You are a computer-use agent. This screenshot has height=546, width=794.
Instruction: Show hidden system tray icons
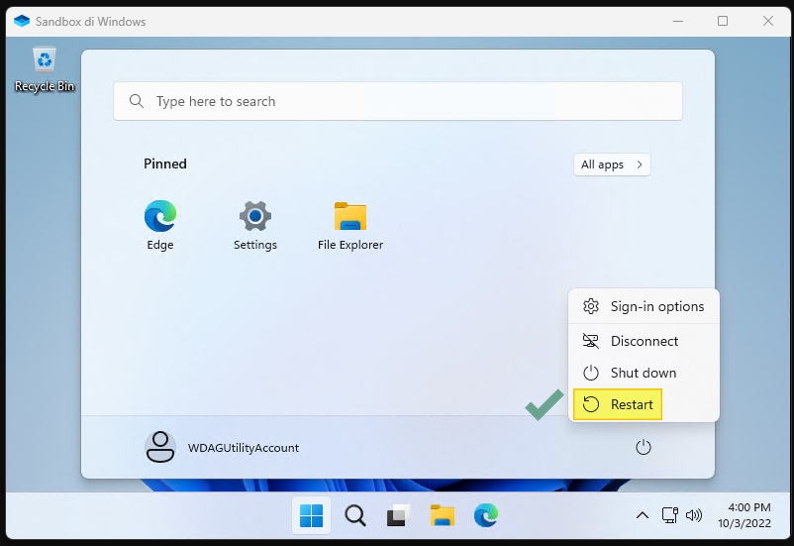pyautogui.click(x=643, y=515)
